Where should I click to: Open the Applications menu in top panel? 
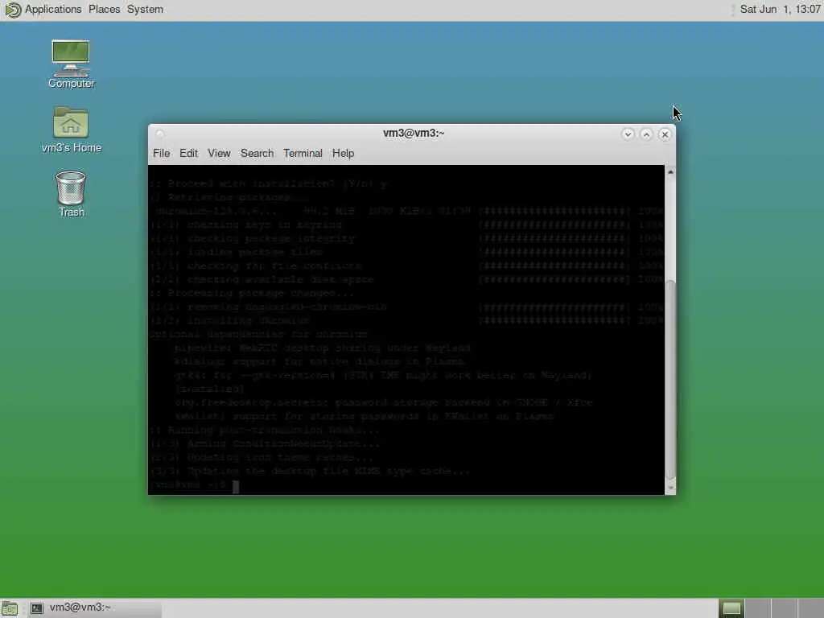pyautogui.click(x=53, y=10)
